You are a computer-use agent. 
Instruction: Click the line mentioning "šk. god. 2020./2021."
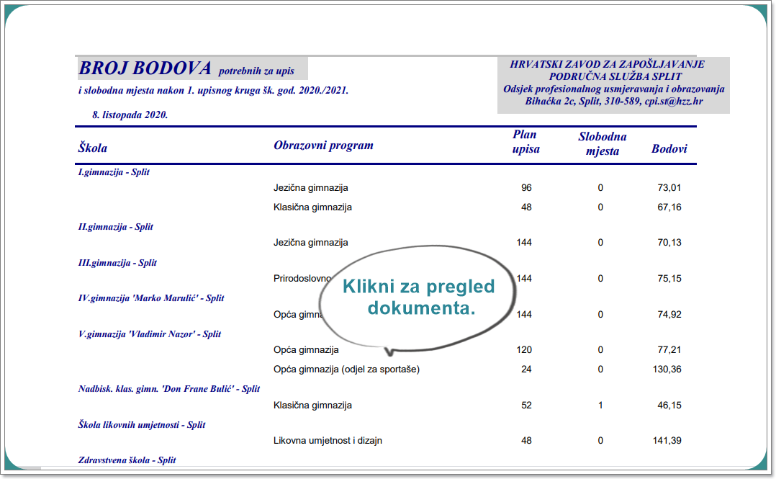pyautogui.click(x=213, y=91)
